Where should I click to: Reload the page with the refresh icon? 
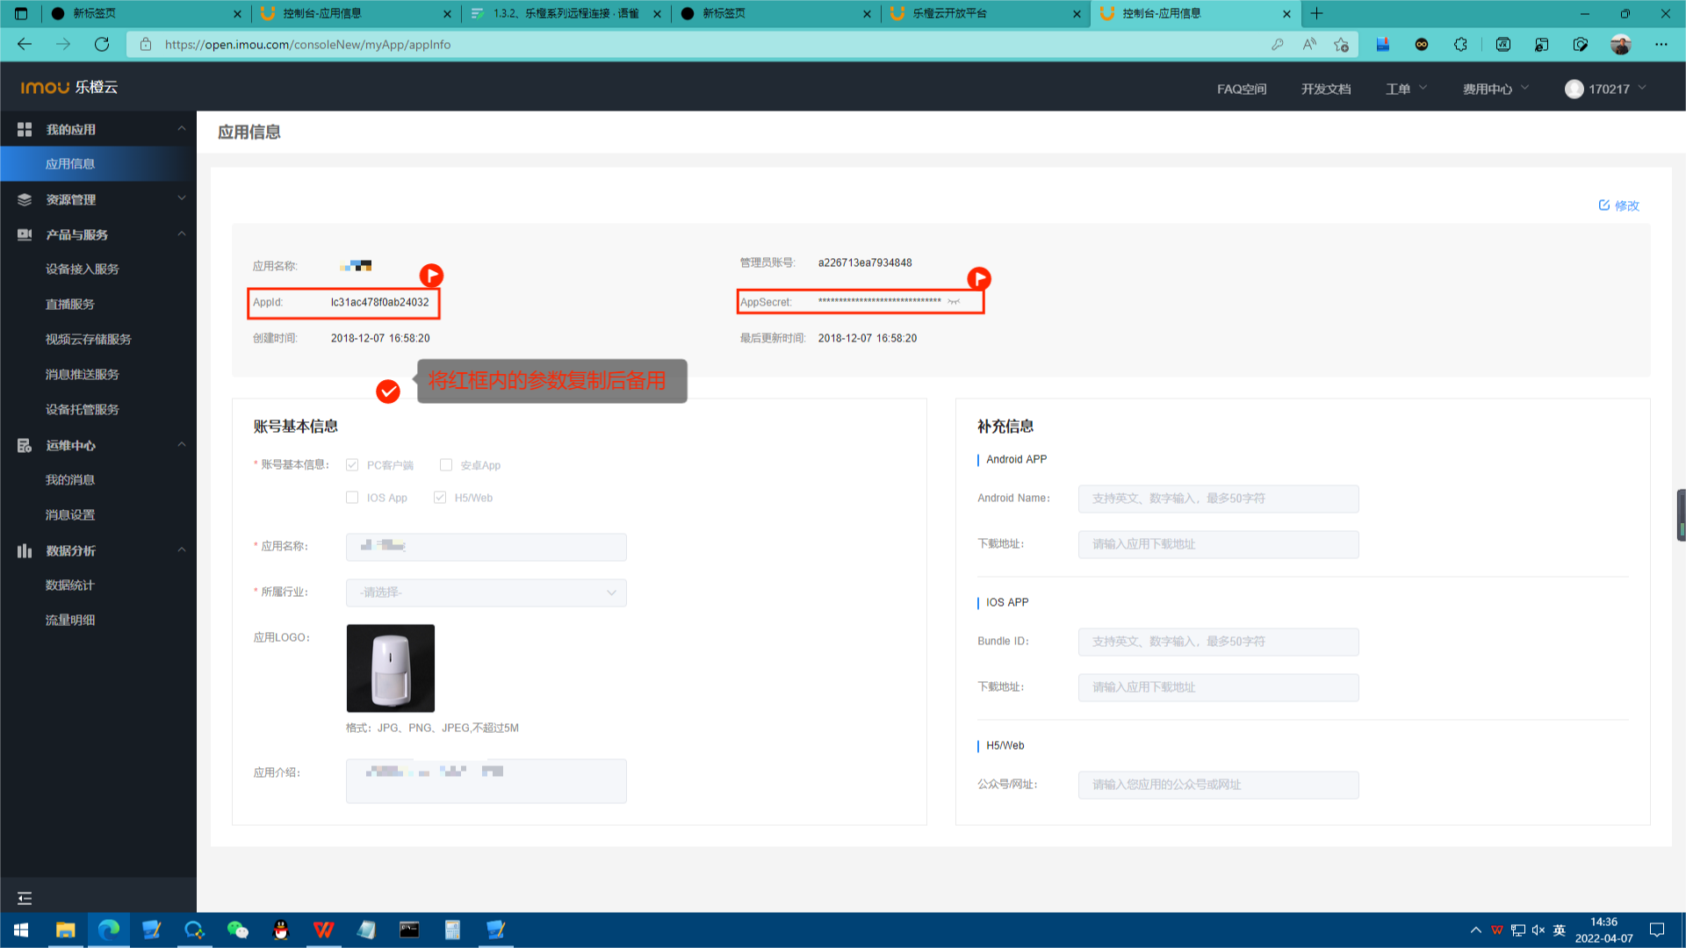(x=102, y=44)
